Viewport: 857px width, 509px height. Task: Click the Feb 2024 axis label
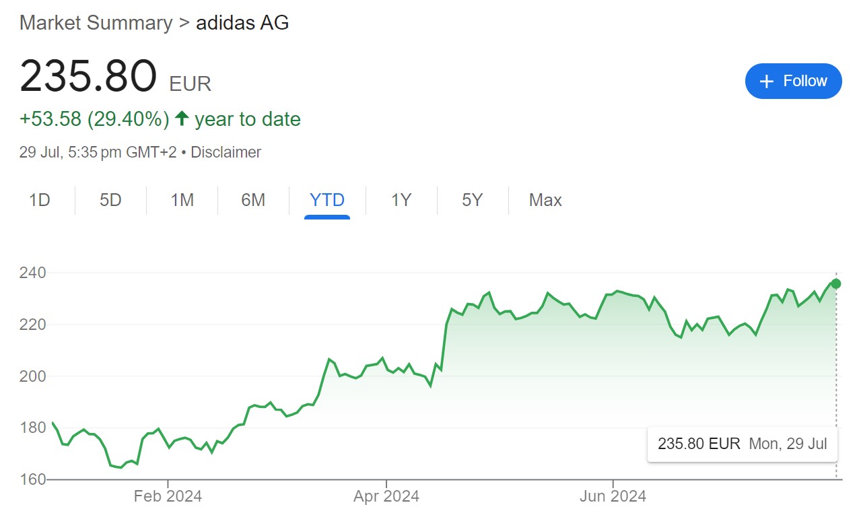(x=168, y=497)
